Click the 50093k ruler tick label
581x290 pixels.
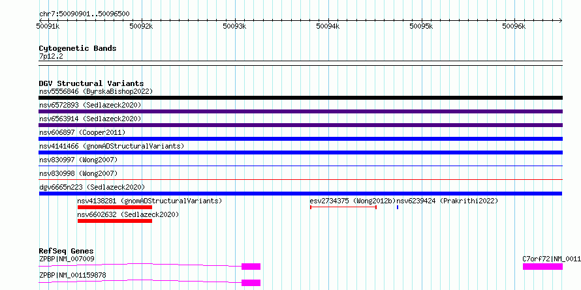click(x=234, y=26)
